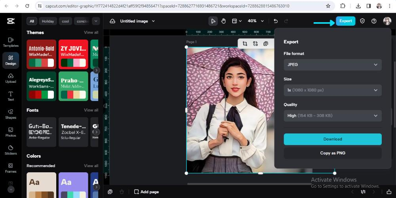Click the delete page trash icon

tap(122, 192)
